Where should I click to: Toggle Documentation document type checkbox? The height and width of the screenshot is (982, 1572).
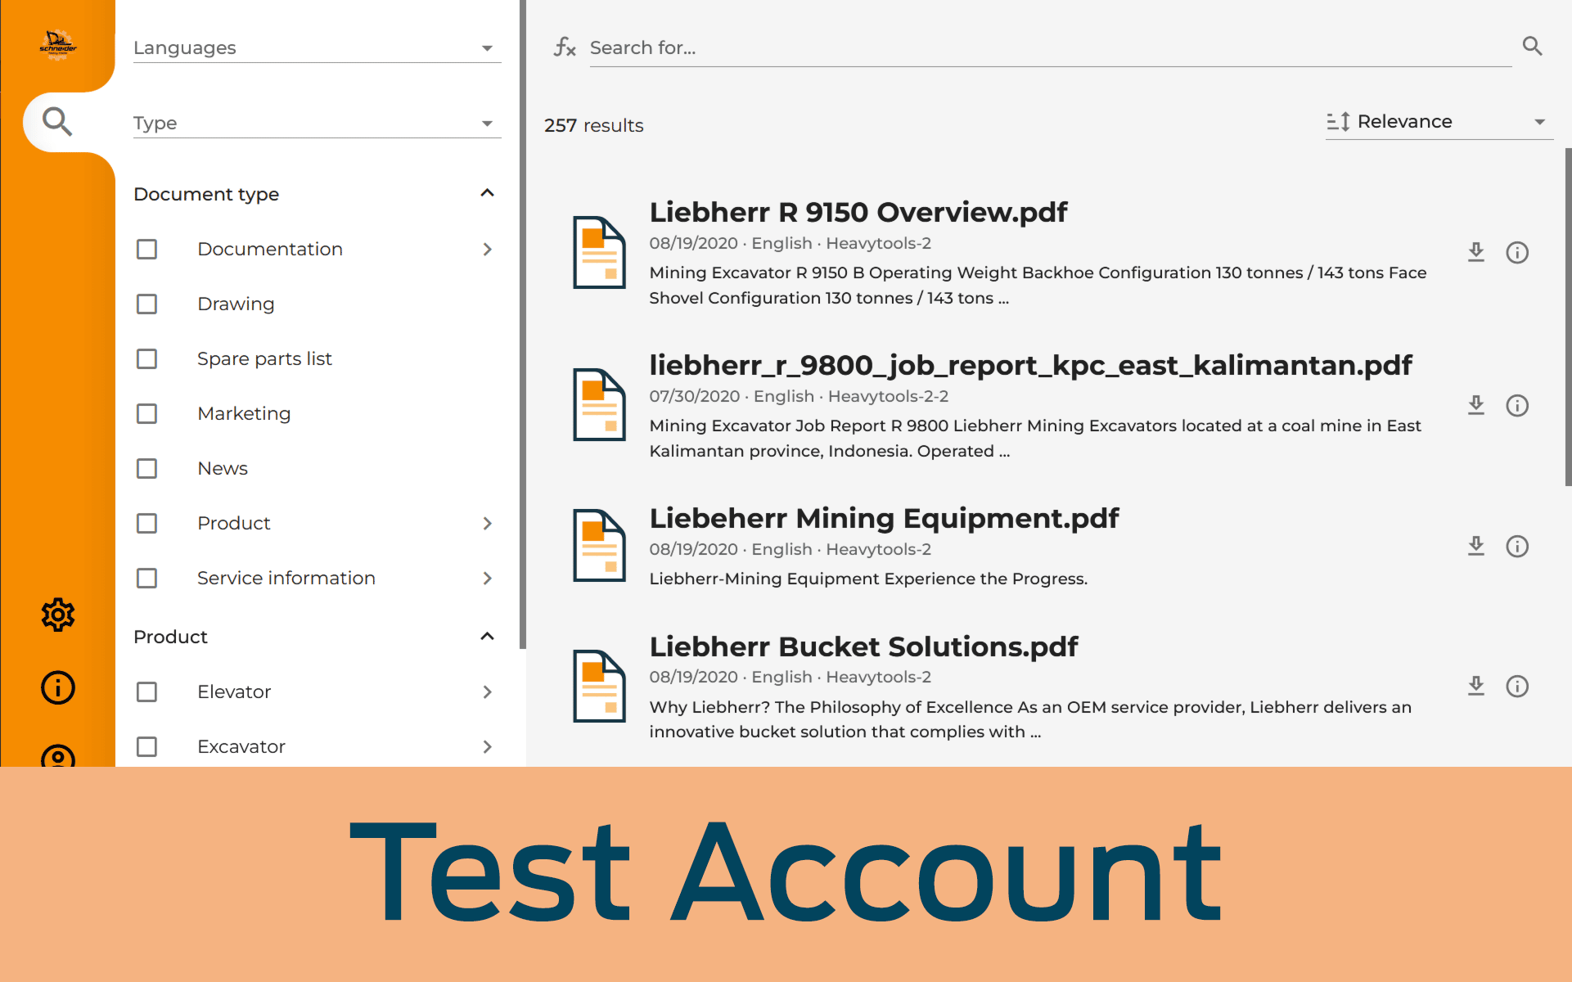click(x=148, y=249)
